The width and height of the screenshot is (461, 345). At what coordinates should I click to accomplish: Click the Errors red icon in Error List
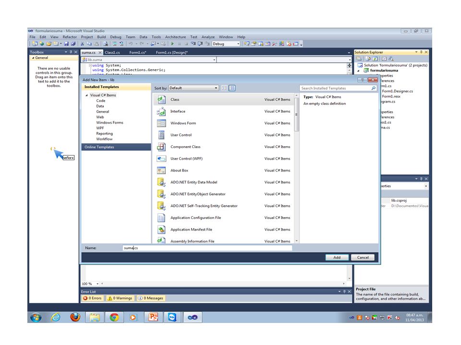pos(85,298)
